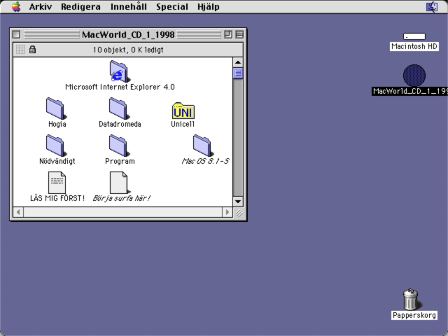Viewport: 448px width, 336px height.
Task: Click the scroll down arrow
Action: [238, 201]
